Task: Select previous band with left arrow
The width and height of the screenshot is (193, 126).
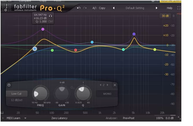Action: tap(101, 85)
